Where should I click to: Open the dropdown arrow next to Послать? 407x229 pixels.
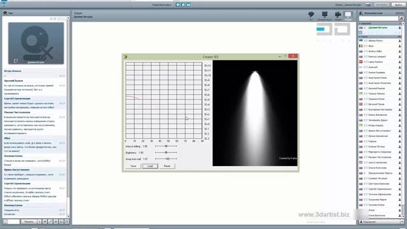coord(39,221)
